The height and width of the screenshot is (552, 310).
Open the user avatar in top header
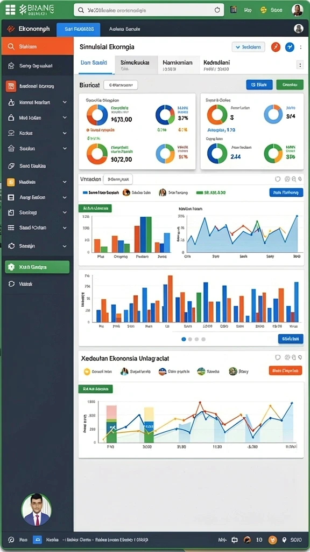click(297, 10)
